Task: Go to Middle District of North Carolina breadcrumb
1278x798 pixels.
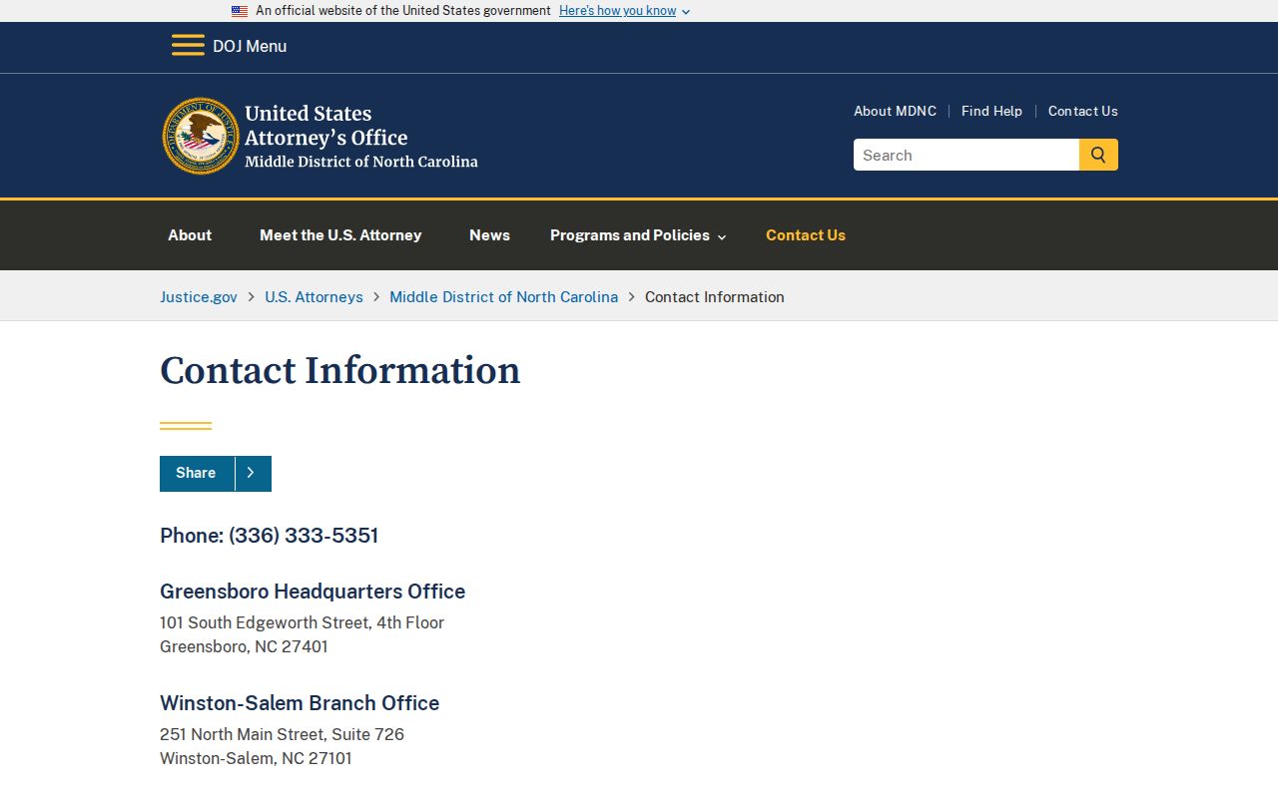Action: pos(503,297)
